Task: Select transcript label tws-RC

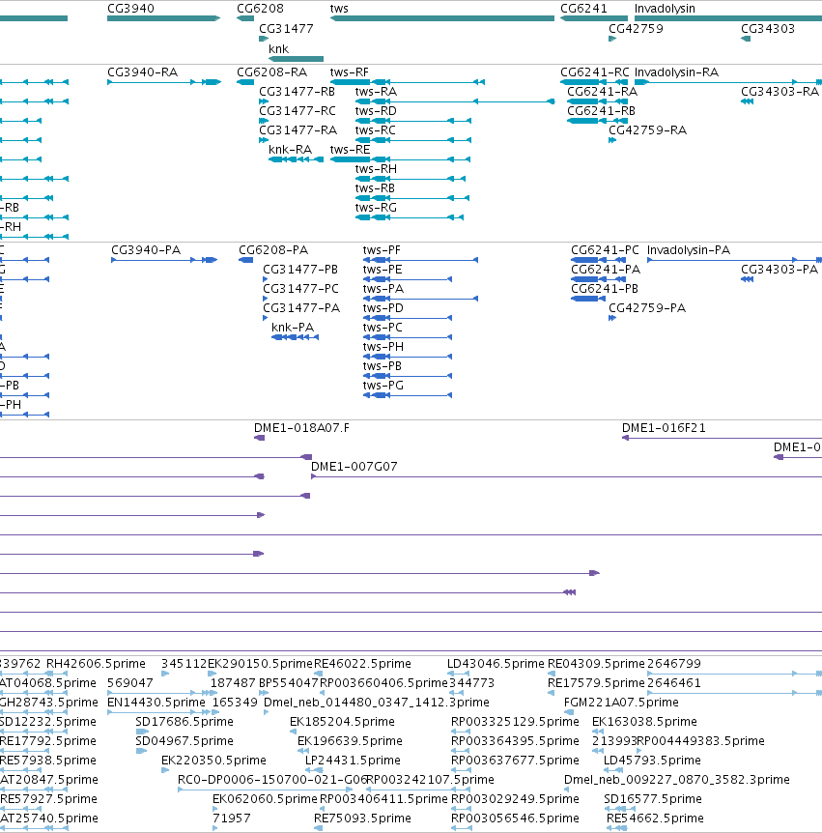Action: tap(376, 130)
